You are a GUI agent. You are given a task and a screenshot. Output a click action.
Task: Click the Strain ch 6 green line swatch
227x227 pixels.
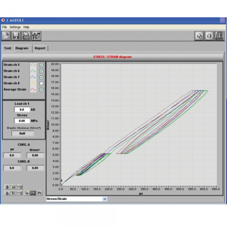33,71
